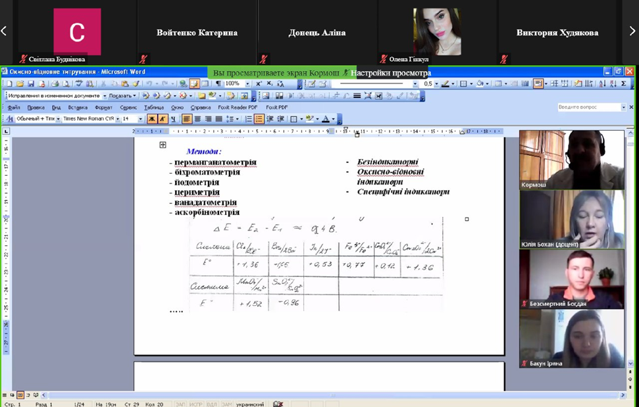Click the numbered list icon
This screenshot has width=639, height=407.
coord(248,119)
